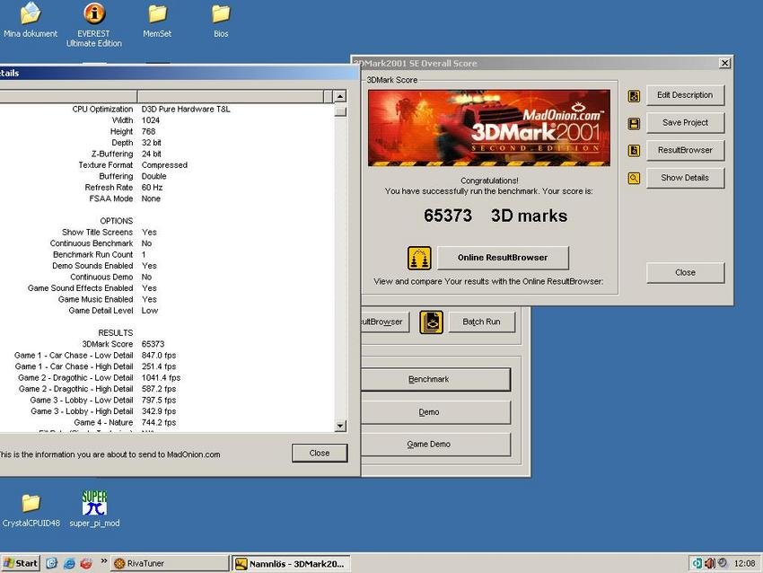Screen dimensions: 763x573
Task: Click the Demo button in main window
Action: point(435,412)
